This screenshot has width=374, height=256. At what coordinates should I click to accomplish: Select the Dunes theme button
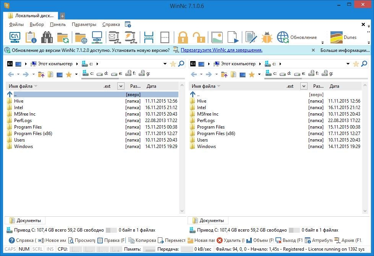click(343, 37)
